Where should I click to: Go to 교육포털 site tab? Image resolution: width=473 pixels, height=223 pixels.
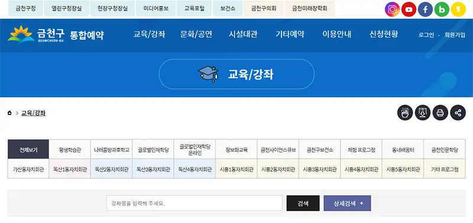coord(195,8)
